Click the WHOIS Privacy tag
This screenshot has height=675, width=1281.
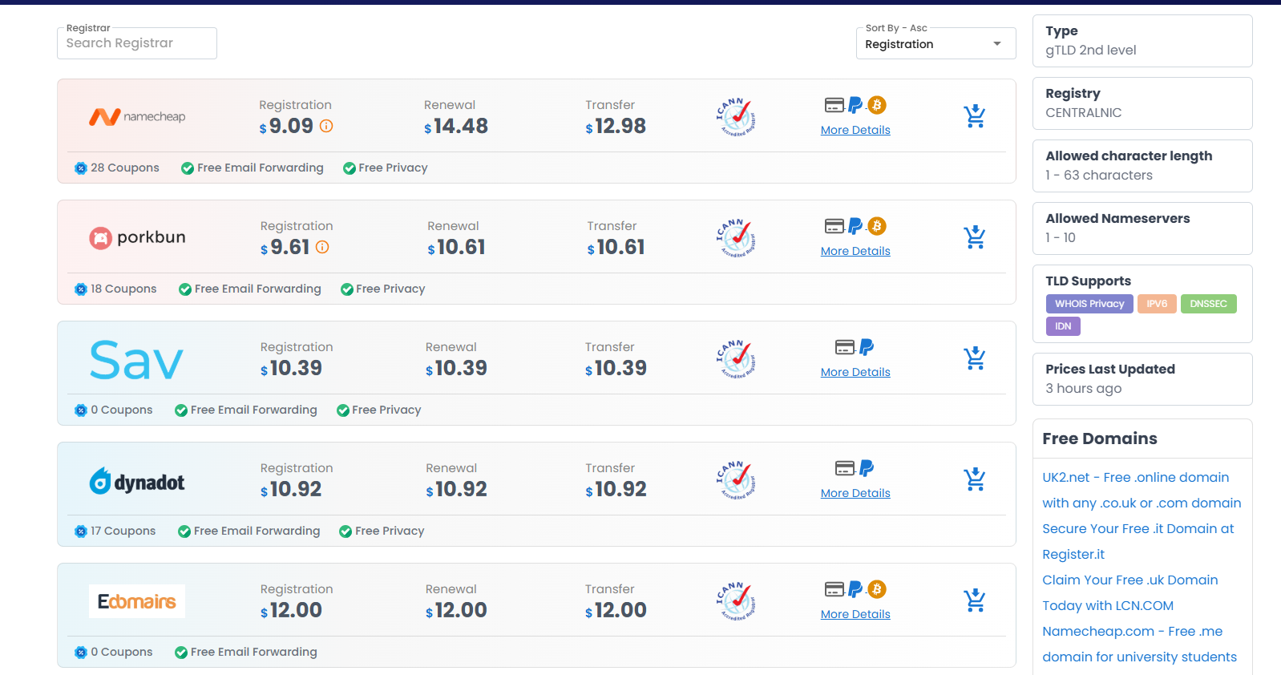[1089, 304]
